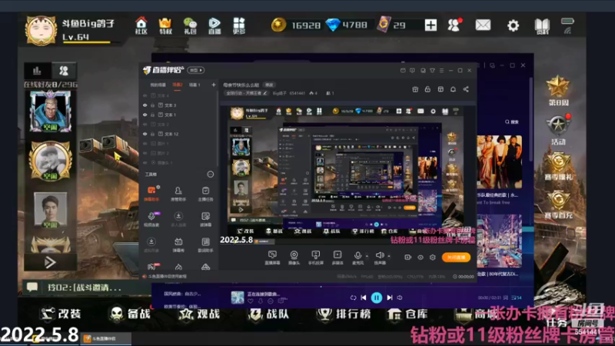Screen dimensions: 615x346
Task: Click the record video icon beside 关闭直播
Action: coord(408,258)
